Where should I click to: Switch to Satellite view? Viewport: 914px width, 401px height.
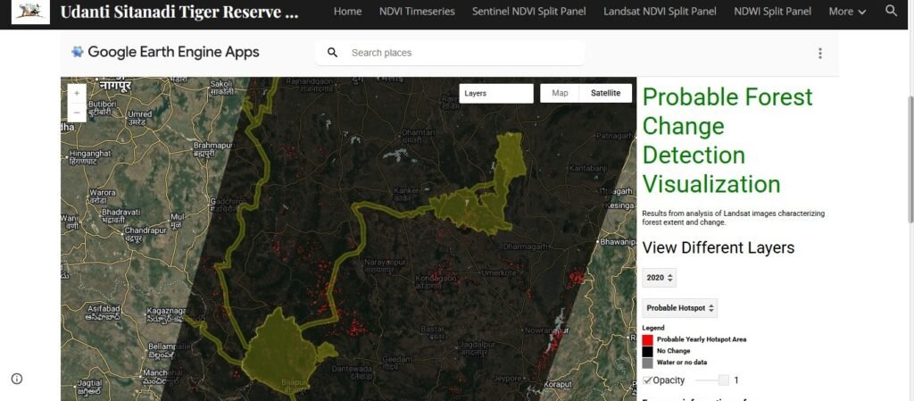pyautogui.click(x=605, y=93)
